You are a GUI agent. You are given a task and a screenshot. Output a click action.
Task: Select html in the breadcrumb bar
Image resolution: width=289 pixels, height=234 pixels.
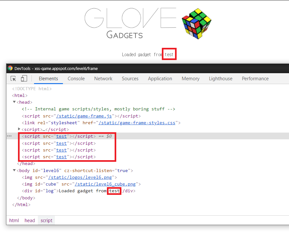(x=14, y=221)
